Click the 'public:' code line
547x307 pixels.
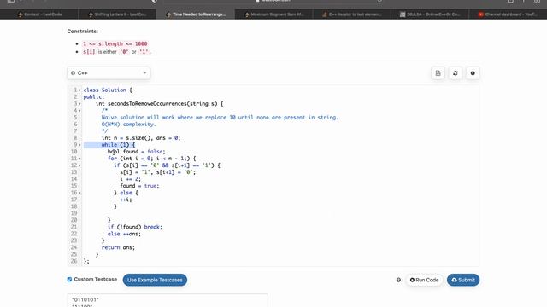pyautogui.click(x=94, y=96)
